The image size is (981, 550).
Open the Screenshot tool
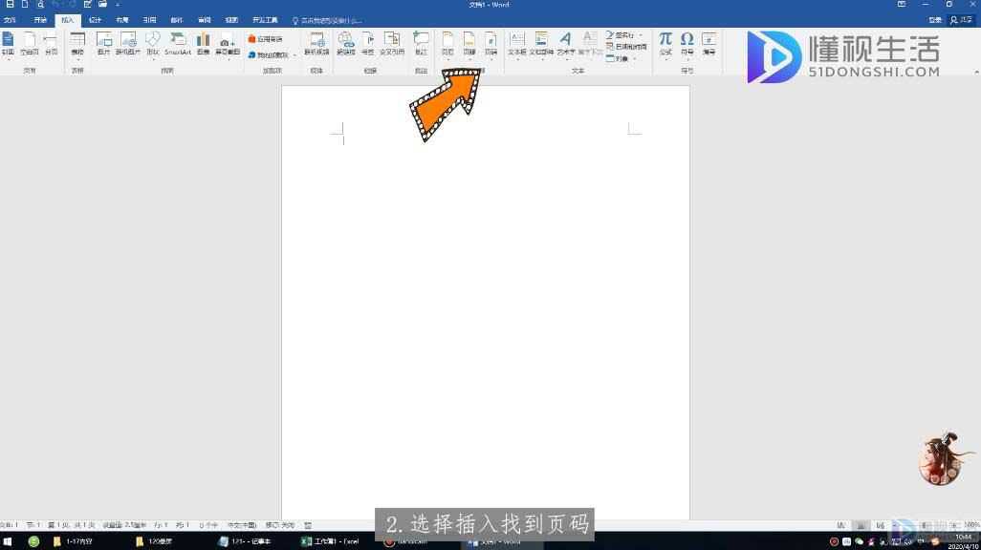(228, 44)
